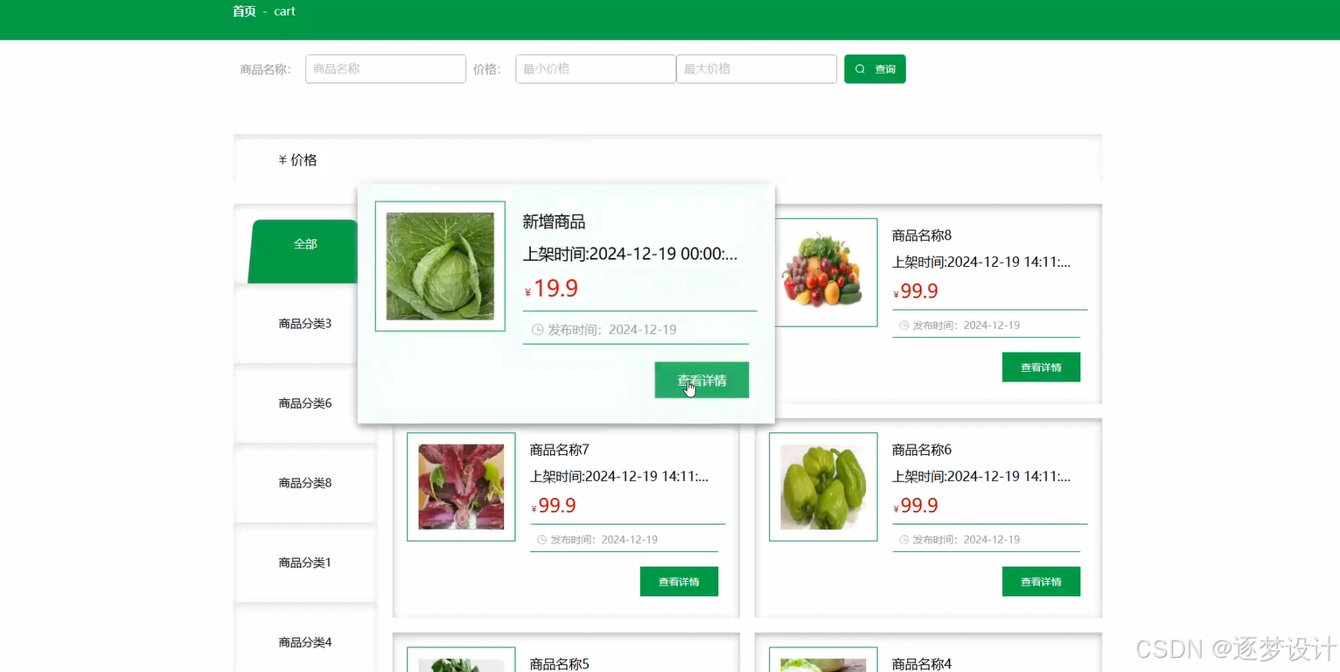Image resolution: width=1340 pixels, height=672 pixels.
Task: Click the clock icon on 商品名称6 card
Action: pyautogui.click(x=902, y=539)
